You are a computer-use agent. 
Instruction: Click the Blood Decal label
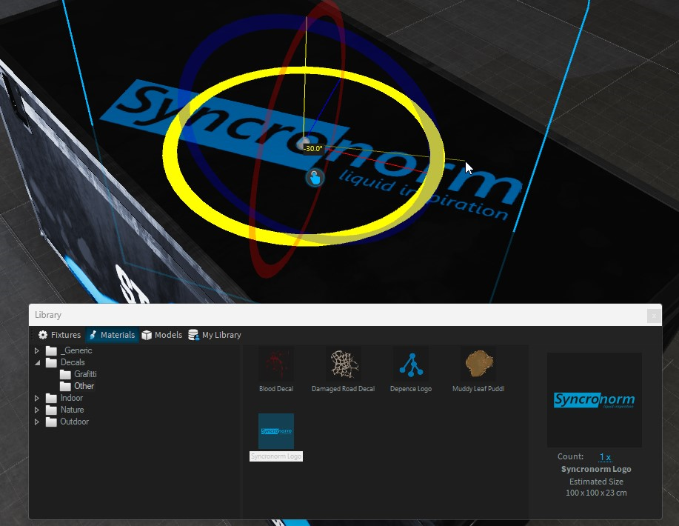(x=276, y=389)
